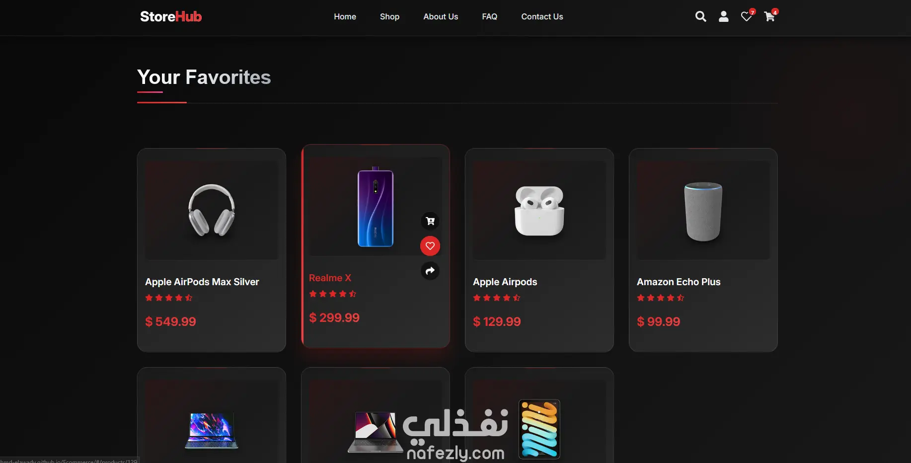Open the user account icon
Screen dimensions: 911x463
(x=724, y=16)
